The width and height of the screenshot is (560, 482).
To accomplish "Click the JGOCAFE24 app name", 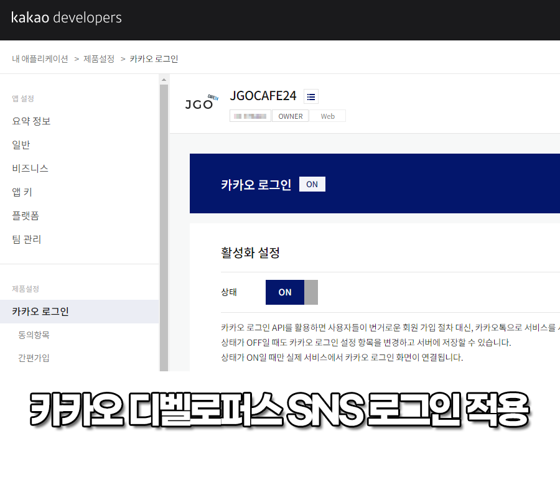I will pyautogui.click(x=263, y=96).
